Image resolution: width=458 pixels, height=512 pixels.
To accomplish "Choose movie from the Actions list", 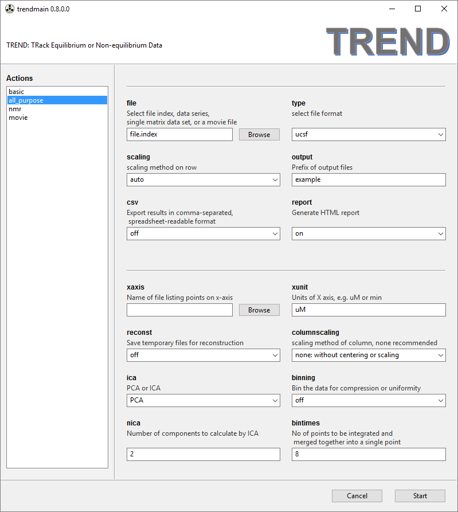I will point(18,118).
